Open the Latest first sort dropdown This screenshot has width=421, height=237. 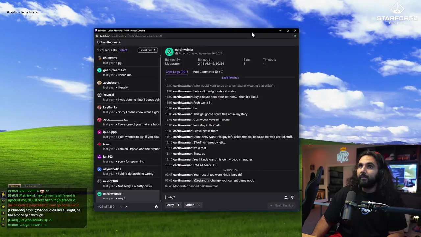(148, 50)
